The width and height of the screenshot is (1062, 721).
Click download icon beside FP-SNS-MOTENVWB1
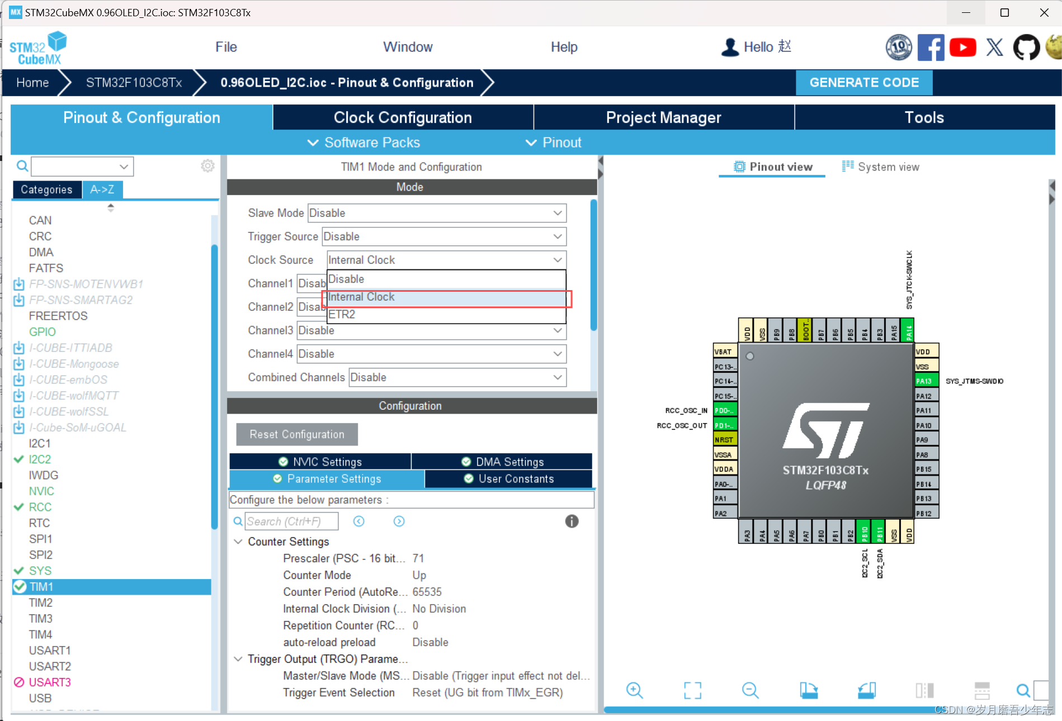[x=19, y=284]
